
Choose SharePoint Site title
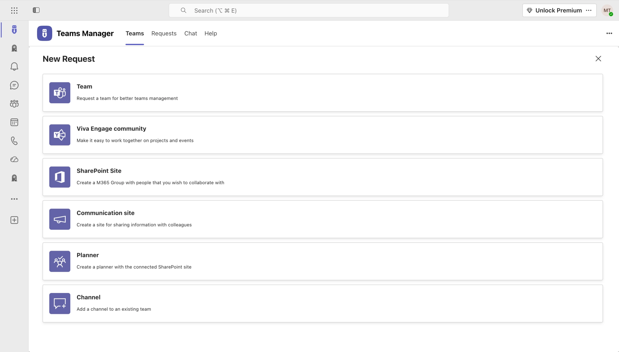(x=99, y=171)
